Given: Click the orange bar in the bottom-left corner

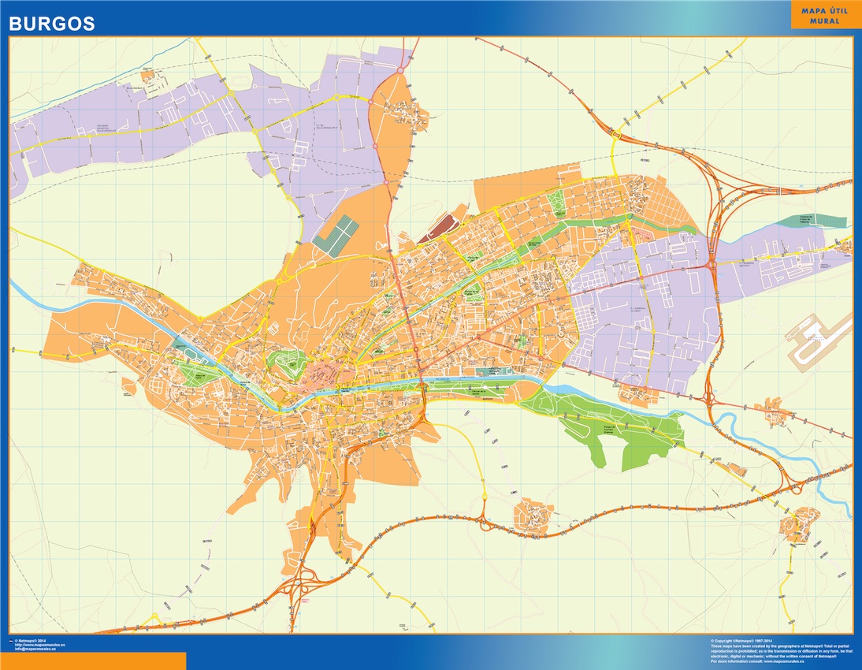Looking at the screenshot, I should coord(93,661).
